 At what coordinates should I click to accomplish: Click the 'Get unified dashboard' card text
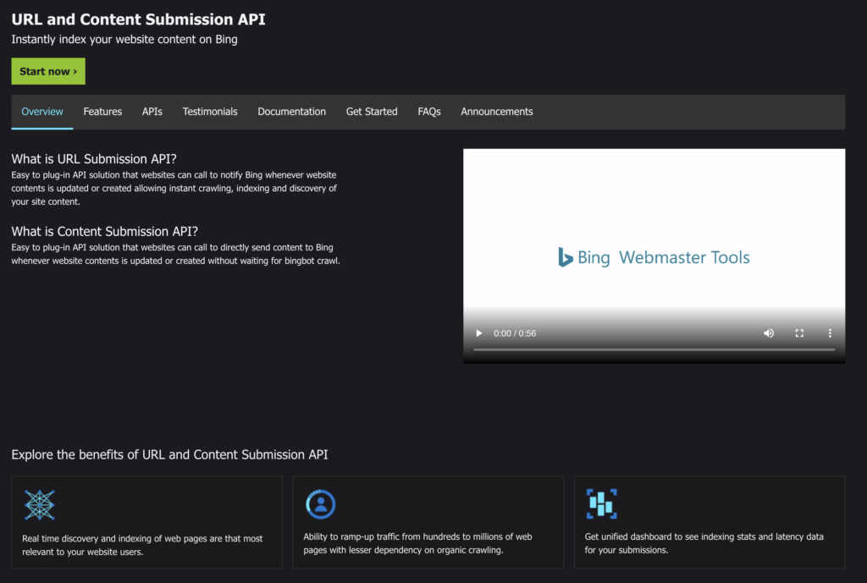click(704, 543)
